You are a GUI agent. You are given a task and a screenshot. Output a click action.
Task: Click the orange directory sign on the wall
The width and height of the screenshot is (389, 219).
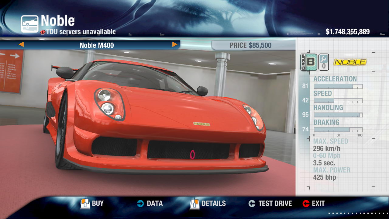(x=11, y=71)
